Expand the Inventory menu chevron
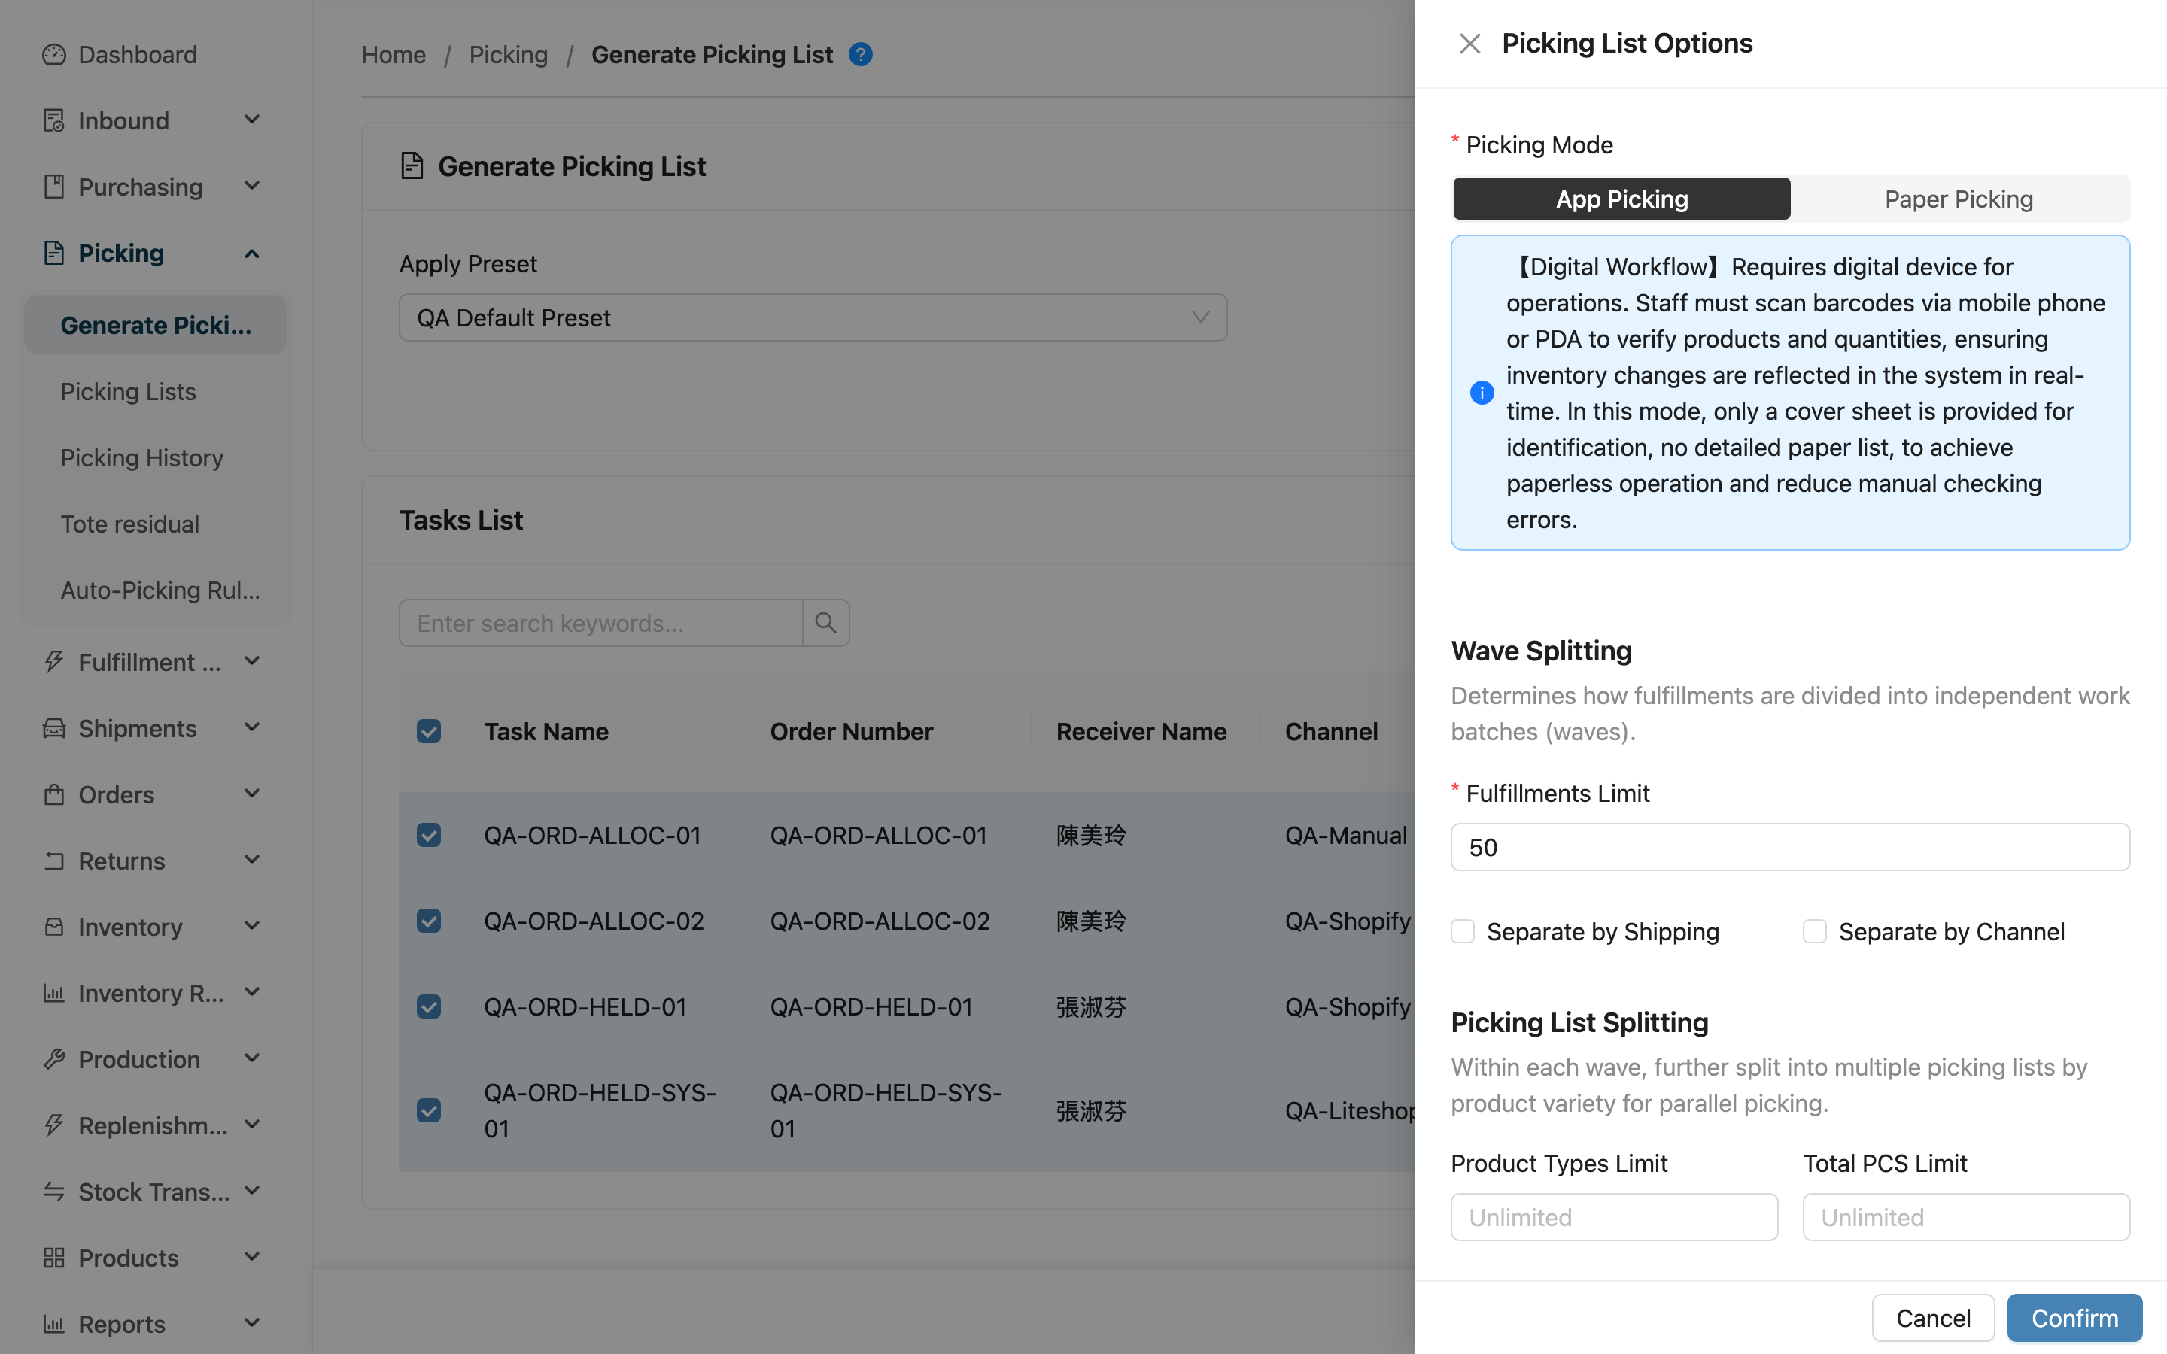The height and width of the screenshot is (1354, 2167). [x=253, y=925]
